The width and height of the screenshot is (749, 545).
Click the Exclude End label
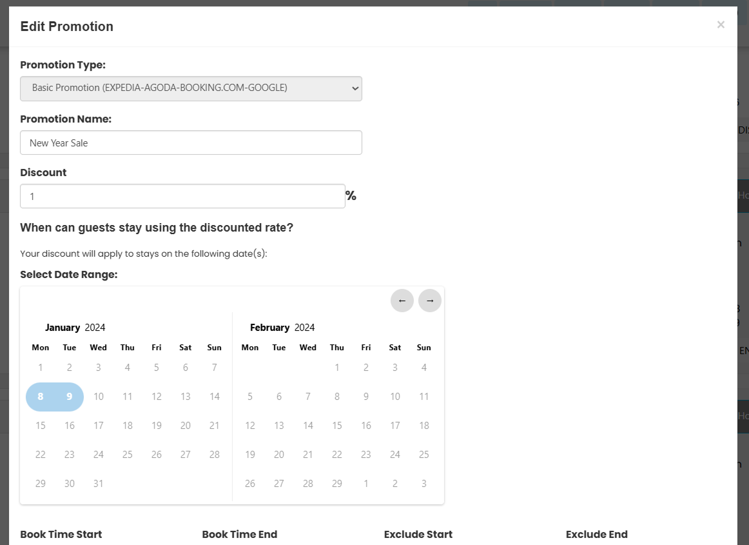597,534
